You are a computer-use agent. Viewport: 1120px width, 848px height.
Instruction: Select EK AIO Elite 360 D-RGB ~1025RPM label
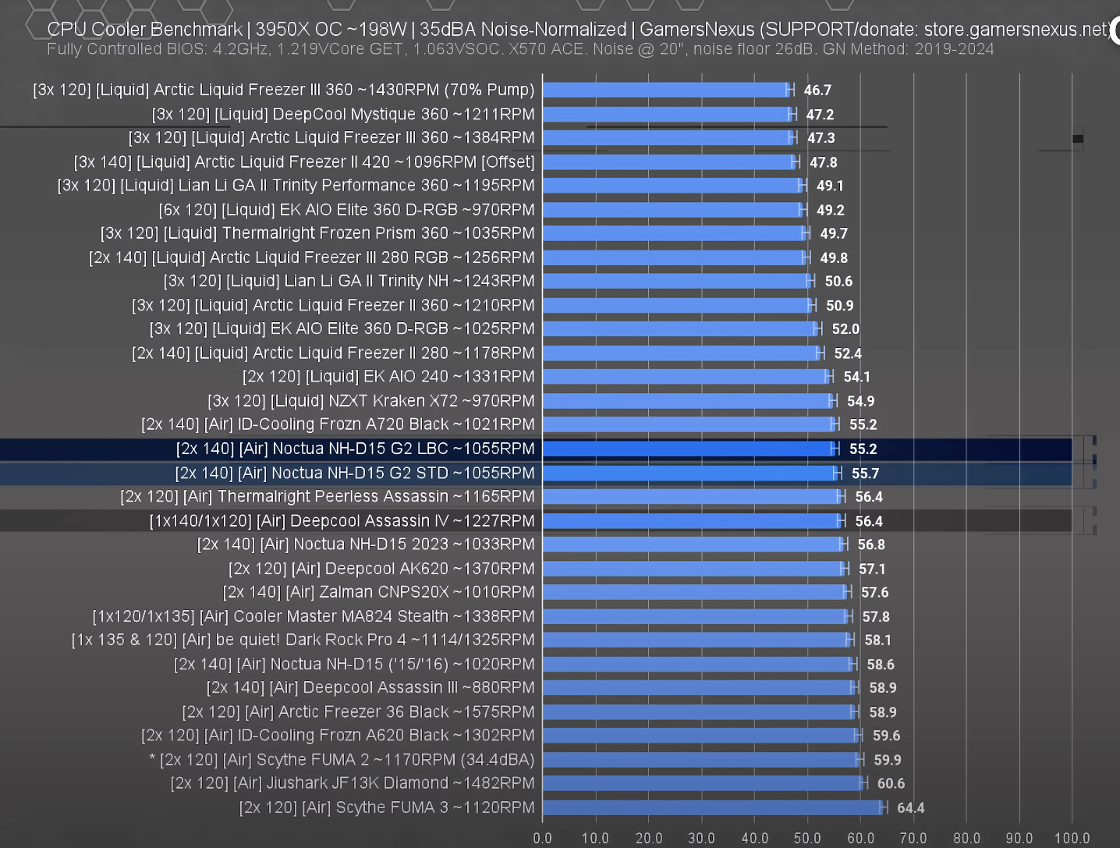click(x=342, y=328)
